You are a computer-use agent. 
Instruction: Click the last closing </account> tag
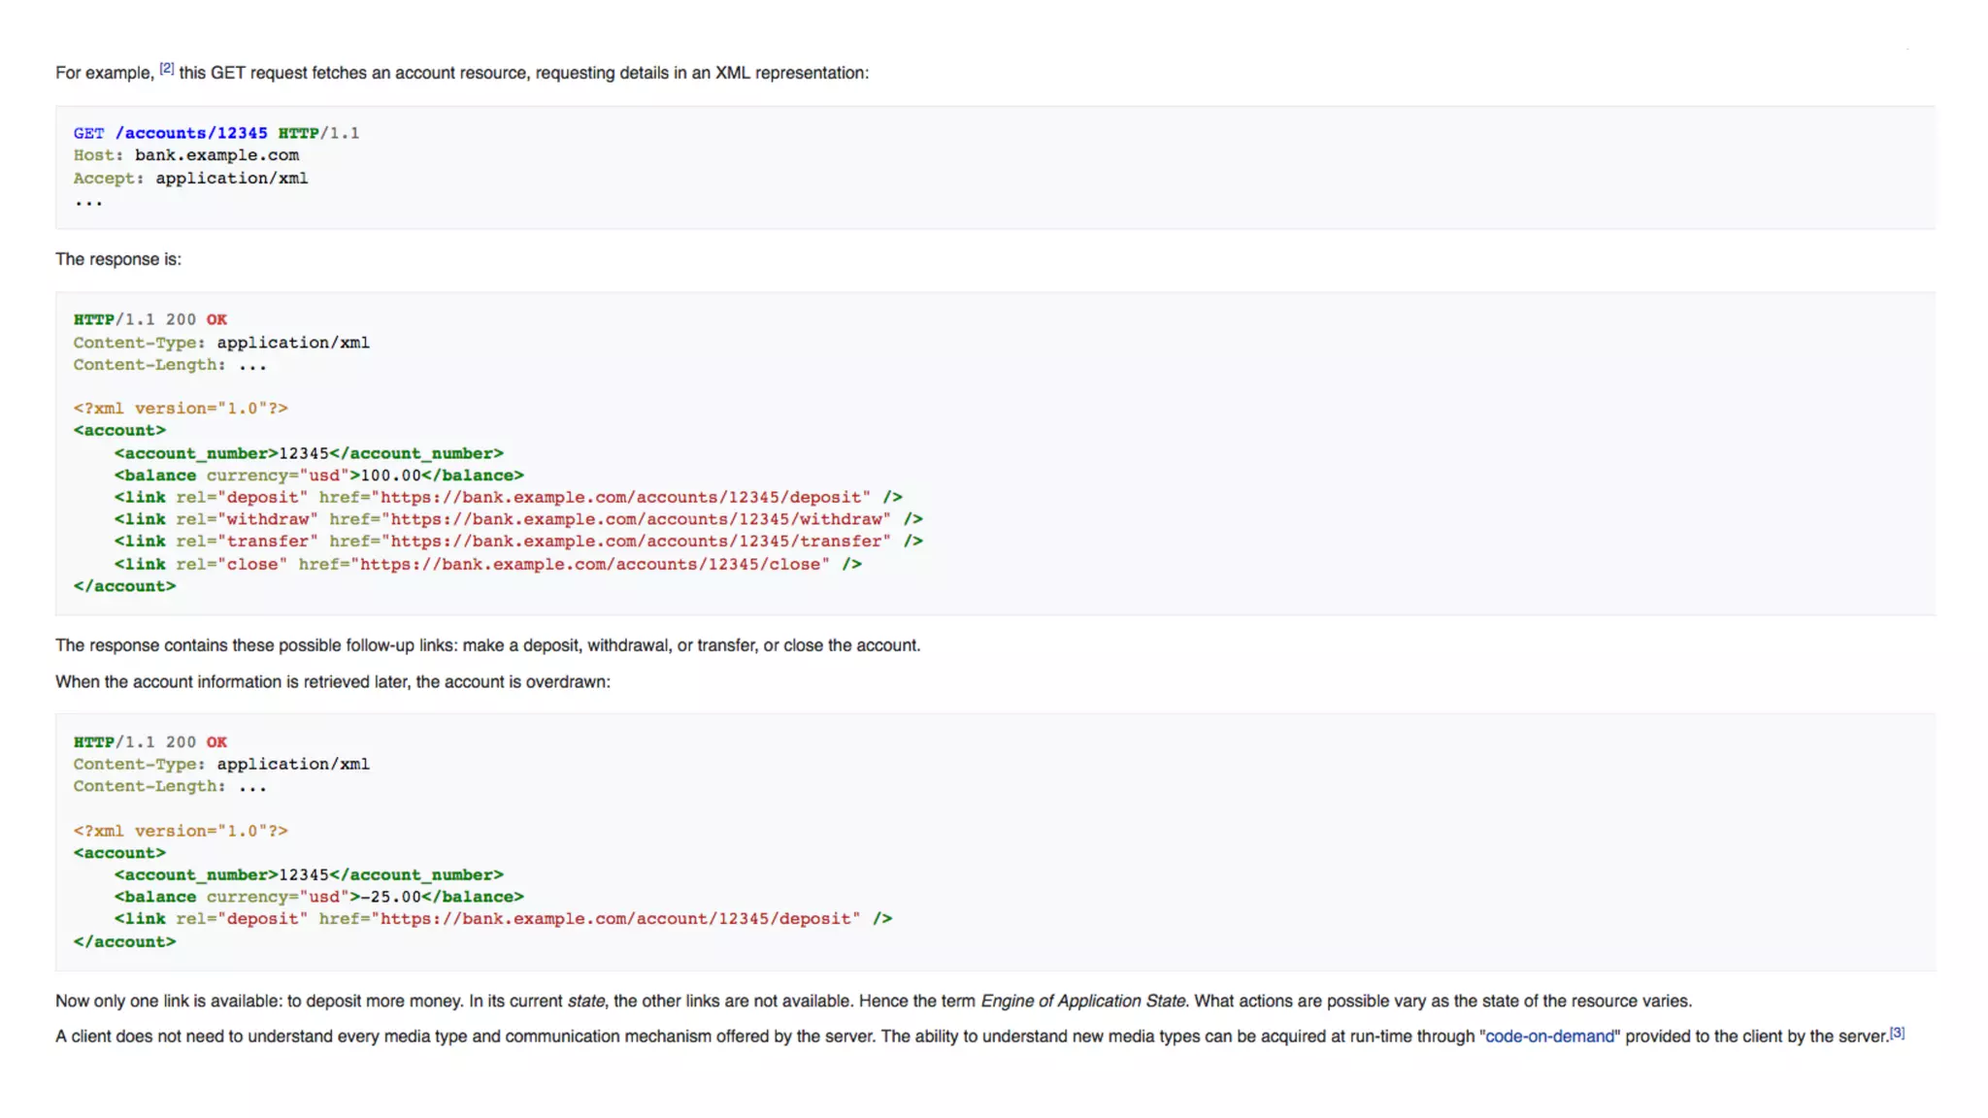pyautogui.click(x=124, y=941)
